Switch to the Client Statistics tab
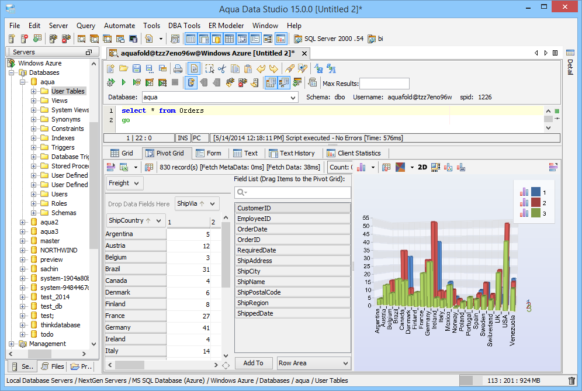The height and width of the screenshot is (391, 582). click(354, 153)
